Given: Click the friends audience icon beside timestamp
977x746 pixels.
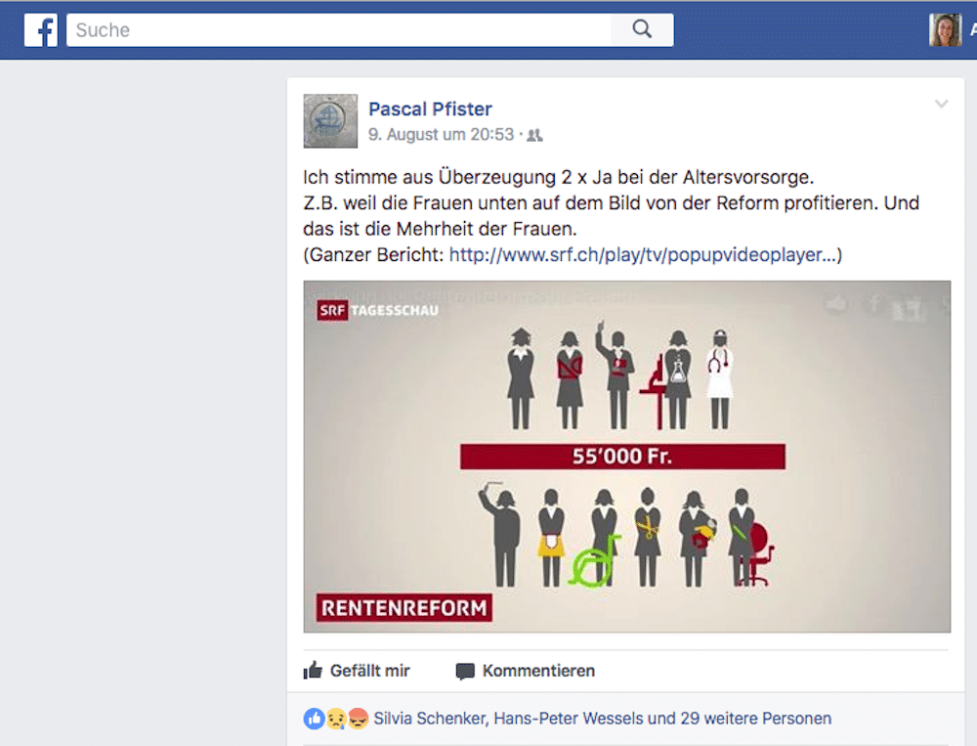Looking at the screenshot, I should click(x=534, y=135).
